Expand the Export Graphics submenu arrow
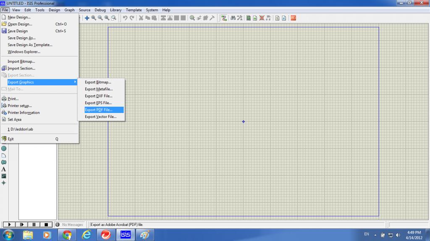 click(x=75, y=82)
